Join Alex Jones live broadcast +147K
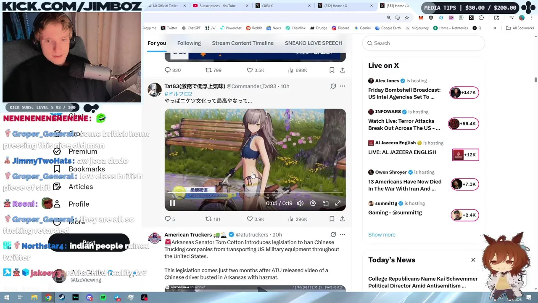The image size is (538, 303). pyautogui.click(x=464, y=93)
